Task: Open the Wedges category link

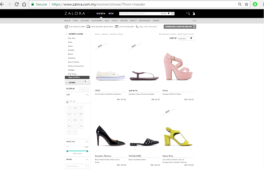Action: [x=71, y=70]
